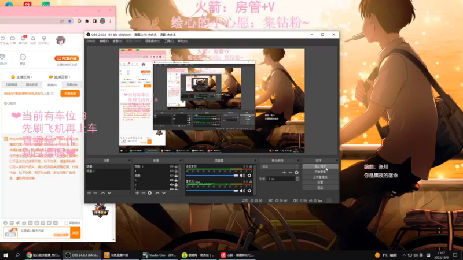This screenshot has height=260, width=463.
Task: Mute the 麦克风/Aux mixer channel
Action: coord(242,191)
